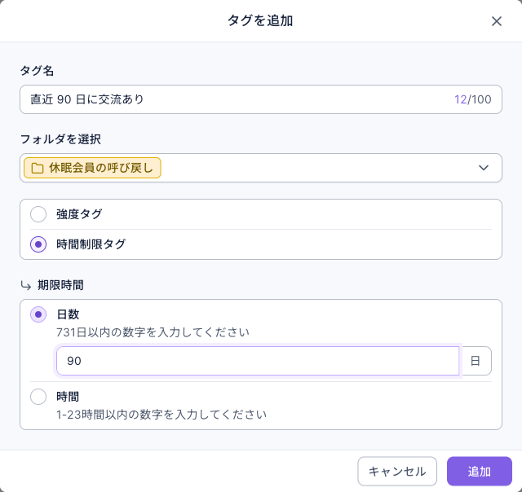The width and height of the screenshot is (522, 492).
Task: Click the days input field showing 90
Action: [x=258, y=361]
